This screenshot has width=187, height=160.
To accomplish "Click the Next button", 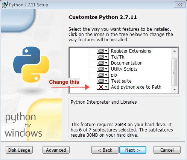I will point(133,150).
